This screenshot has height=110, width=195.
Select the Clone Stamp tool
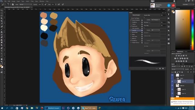2,32
